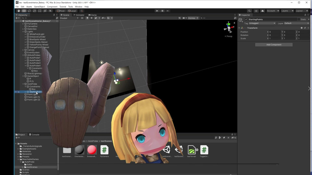
Task: Open the Tag Untagged dropdown
Action: click(x=262, y=23)
